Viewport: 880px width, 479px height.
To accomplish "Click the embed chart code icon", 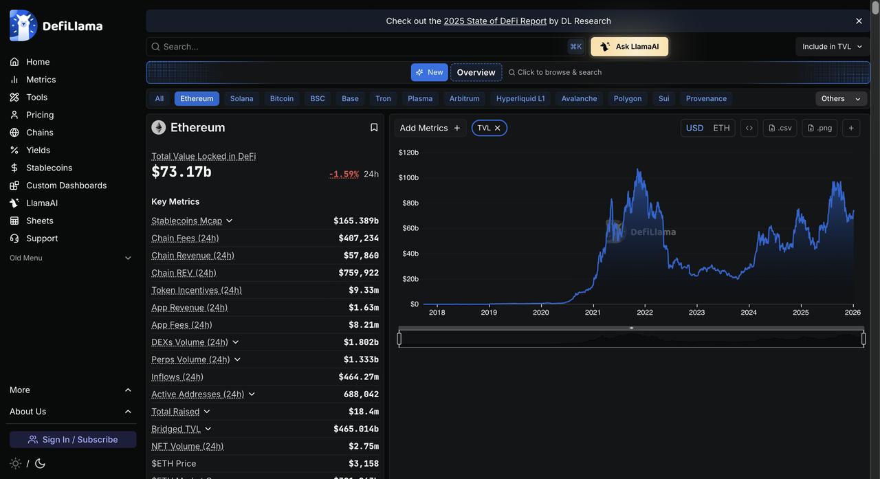I will pyautogui.click(x=749, y=128).
